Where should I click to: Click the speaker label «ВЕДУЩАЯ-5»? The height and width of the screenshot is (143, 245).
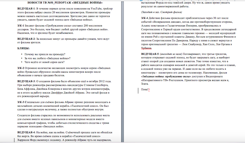coord(150,54)
